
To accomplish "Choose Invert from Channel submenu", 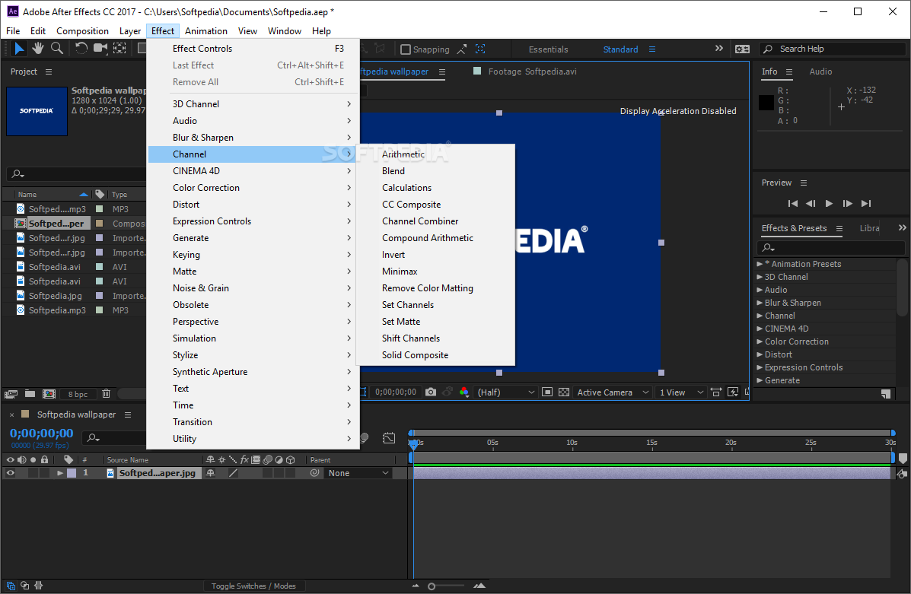I will click(436, 255).
